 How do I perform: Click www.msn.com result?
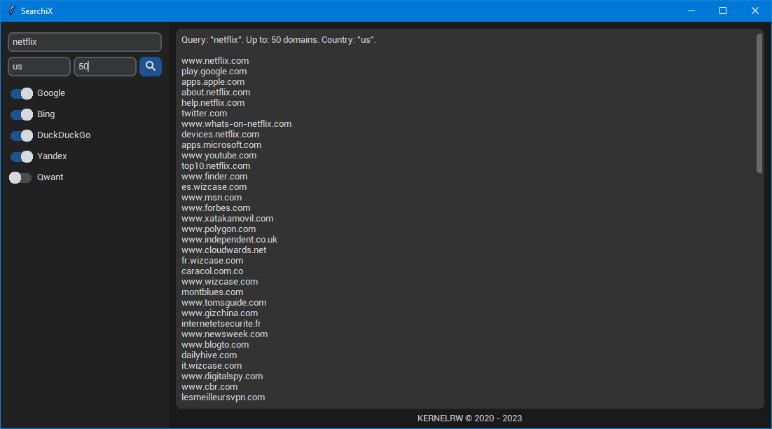pyautogui.click(x=212, y=198)
